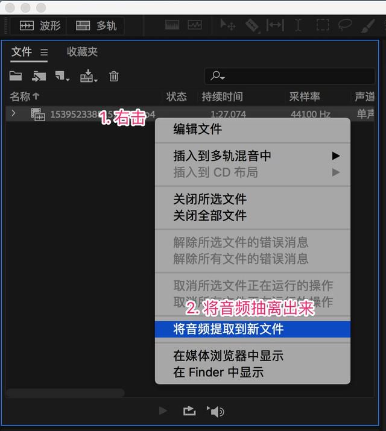This screenshot has width=386, height=431.
Task: Open the Insert into Multitrack dropdown icon
Action: click(89, 76)
